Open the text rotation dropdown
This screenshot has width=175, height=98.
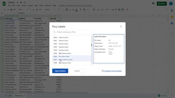[108, 10]
